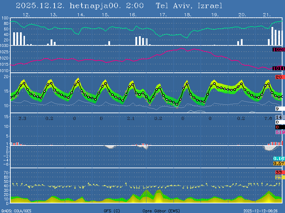
Task: Select the day 14. marker on top axis
Action: (81, 15)
